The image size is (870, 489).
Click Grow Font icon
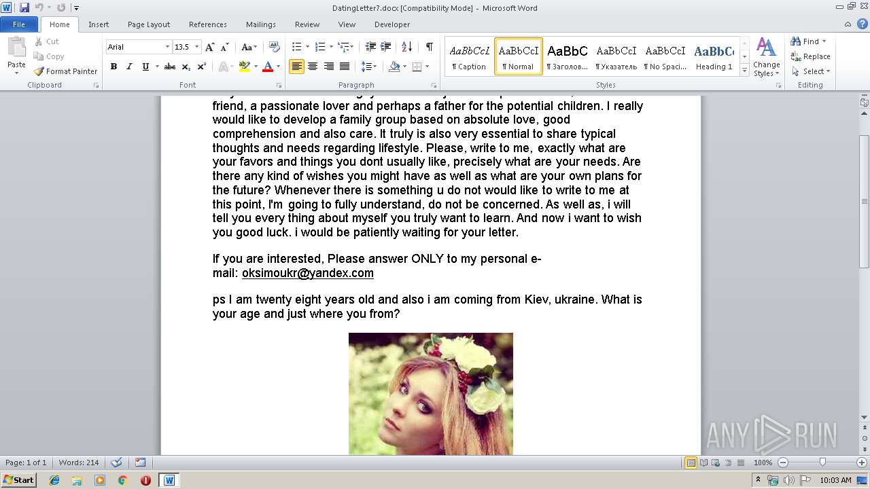(x=209, y=47)
